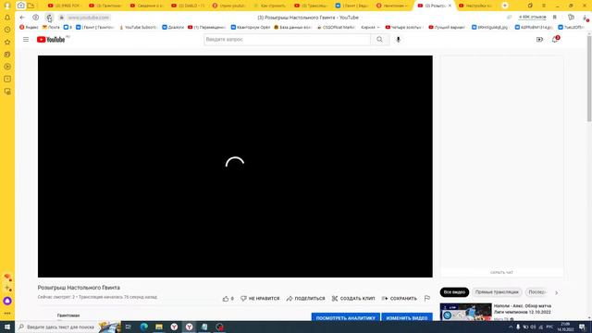Click ПОДЕЛИТЬСЯ share button
The height and width of the screenshot is (333, 592).
click(306, 298)
